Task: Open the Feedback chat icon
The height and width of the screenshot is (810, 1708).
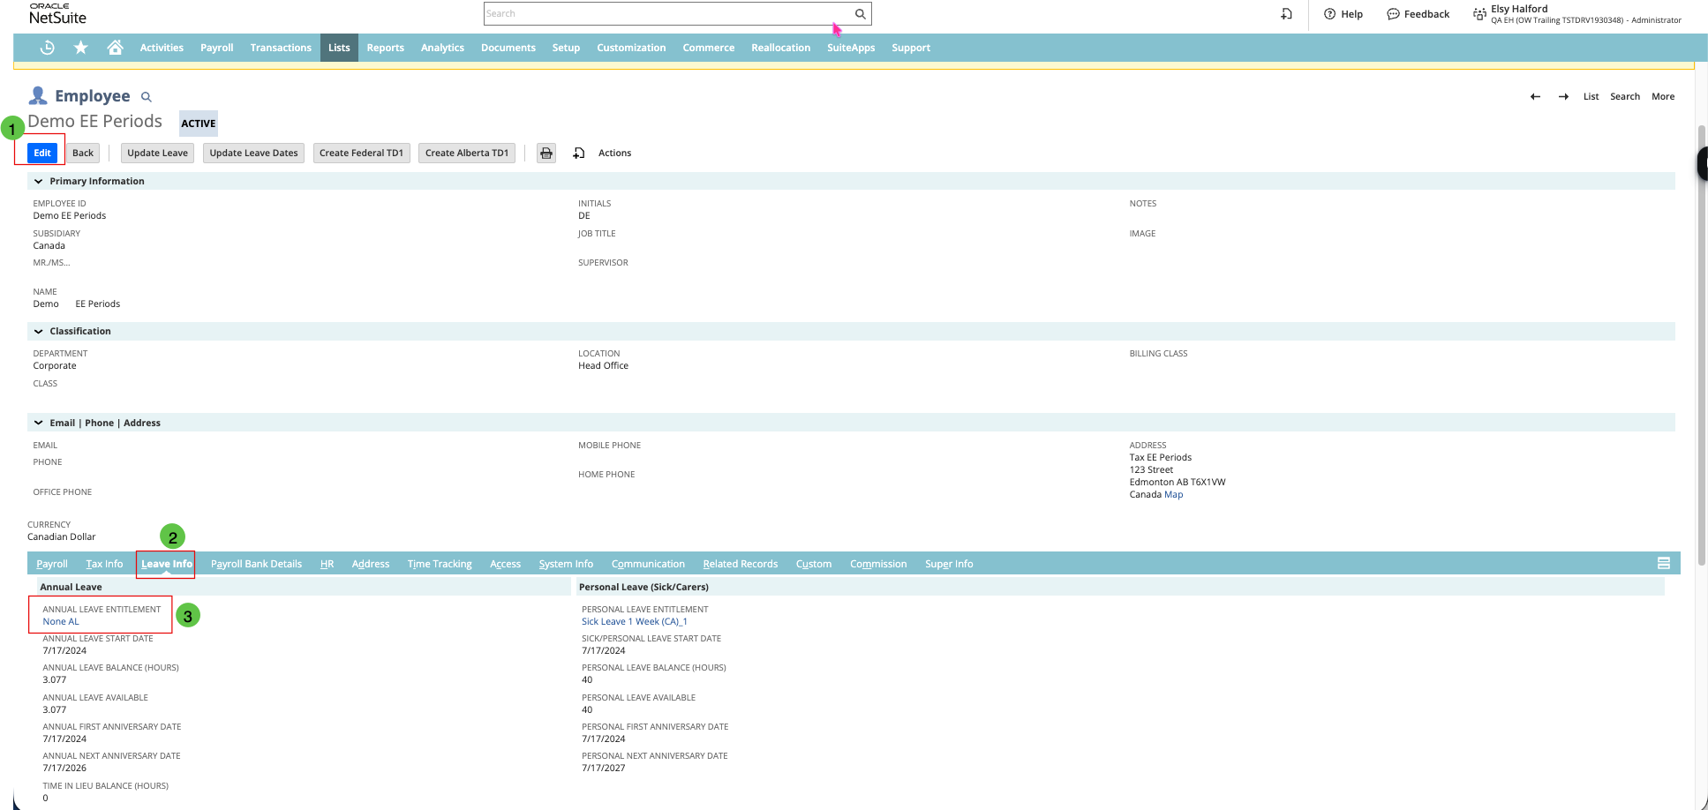Action: pos(1393,14)
